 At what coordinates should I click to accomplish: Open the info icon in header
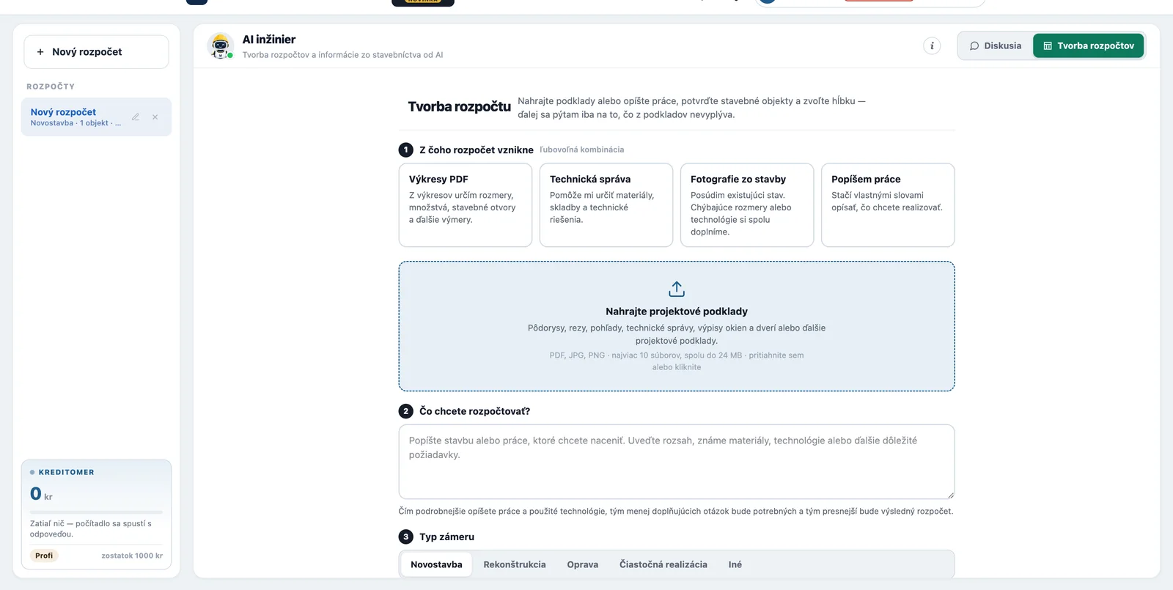(x=932, y=45)
